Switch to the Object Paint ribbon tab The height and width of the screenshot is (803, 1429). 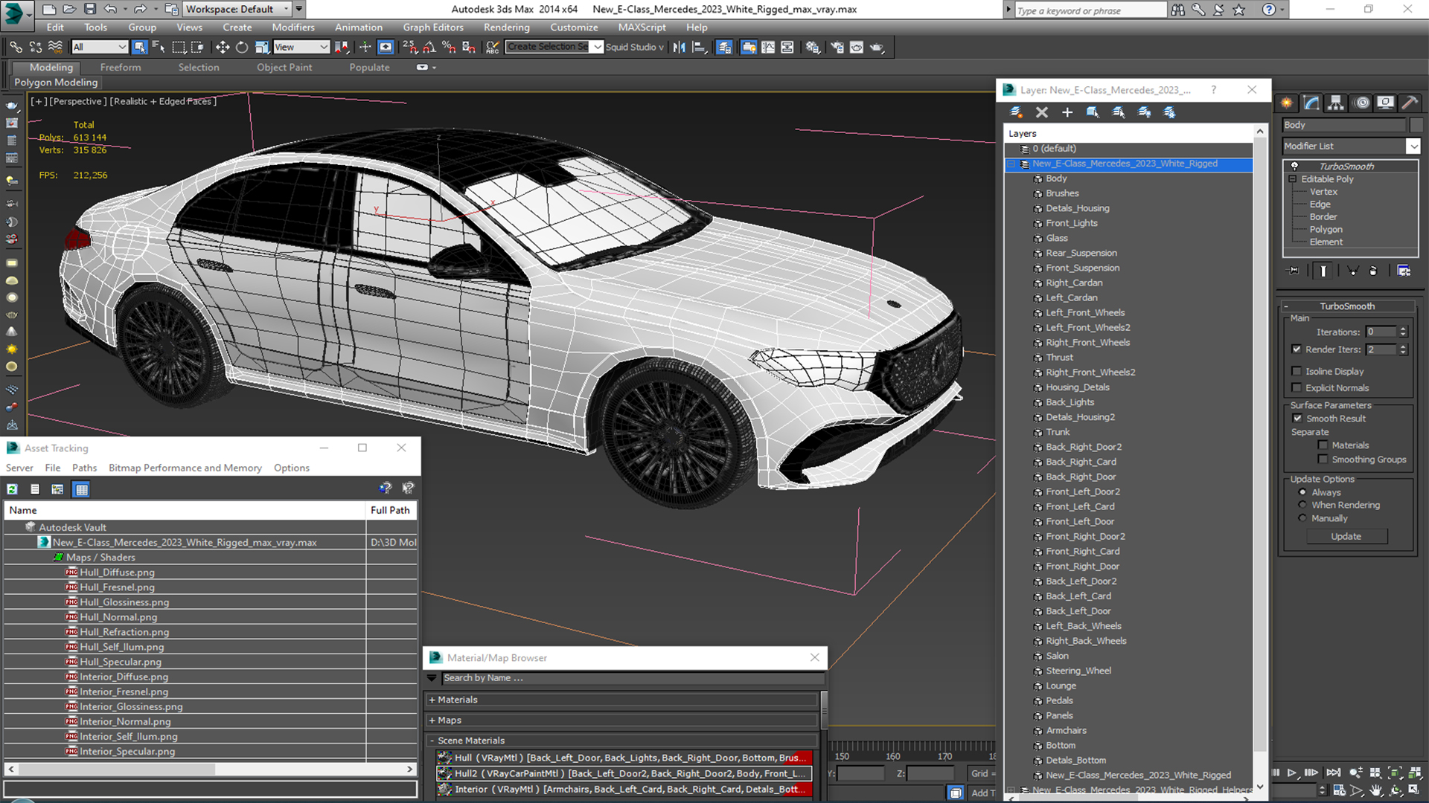click(284, 67)
